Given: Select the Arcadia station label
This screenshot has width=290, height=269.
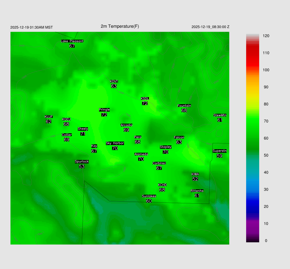Looking at the screenshot, I should 126,125.
